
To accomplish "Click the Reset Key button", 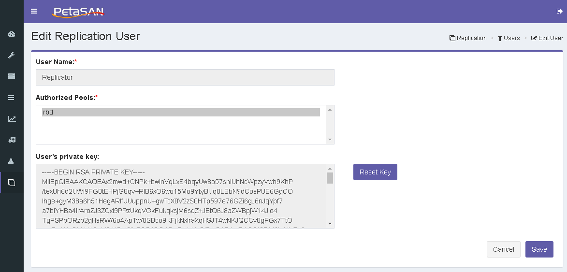I will [x=375, y=172].
